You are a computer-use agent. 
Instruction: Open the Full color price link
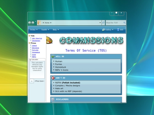(x=35, y=50)
